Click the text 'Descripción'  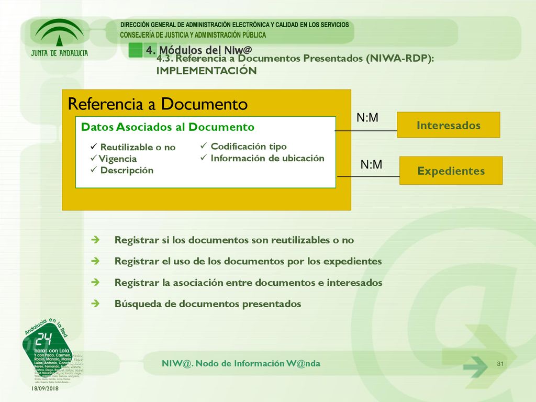[x=127, y=170]
